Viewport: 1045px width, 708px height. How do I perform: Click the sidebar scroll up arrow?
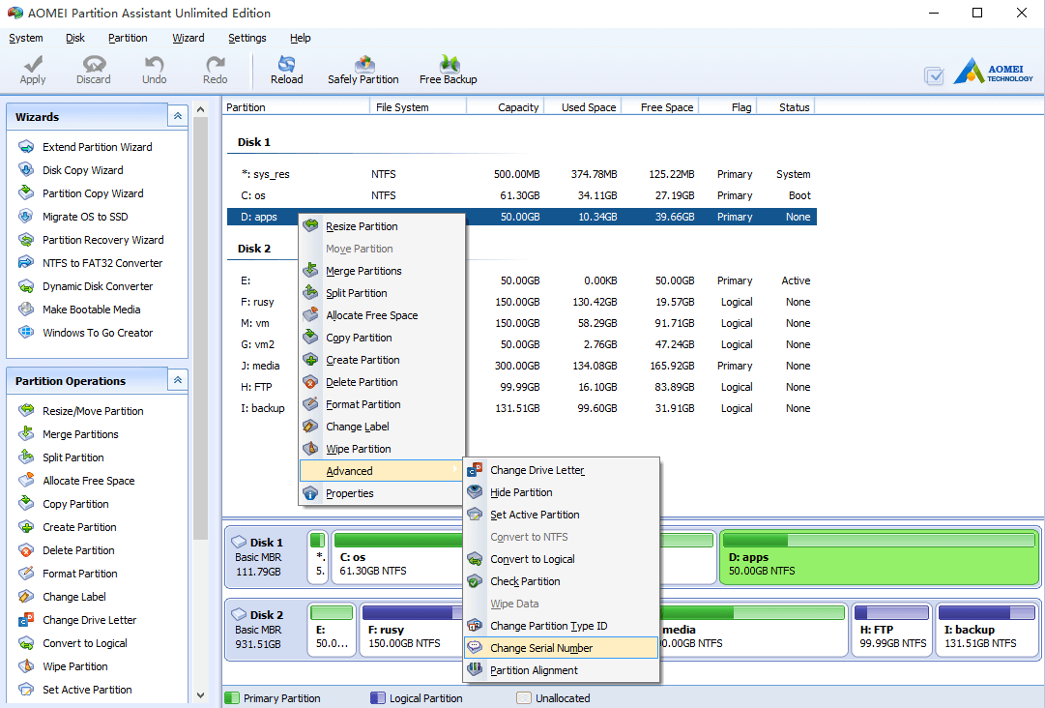(201, 108)
